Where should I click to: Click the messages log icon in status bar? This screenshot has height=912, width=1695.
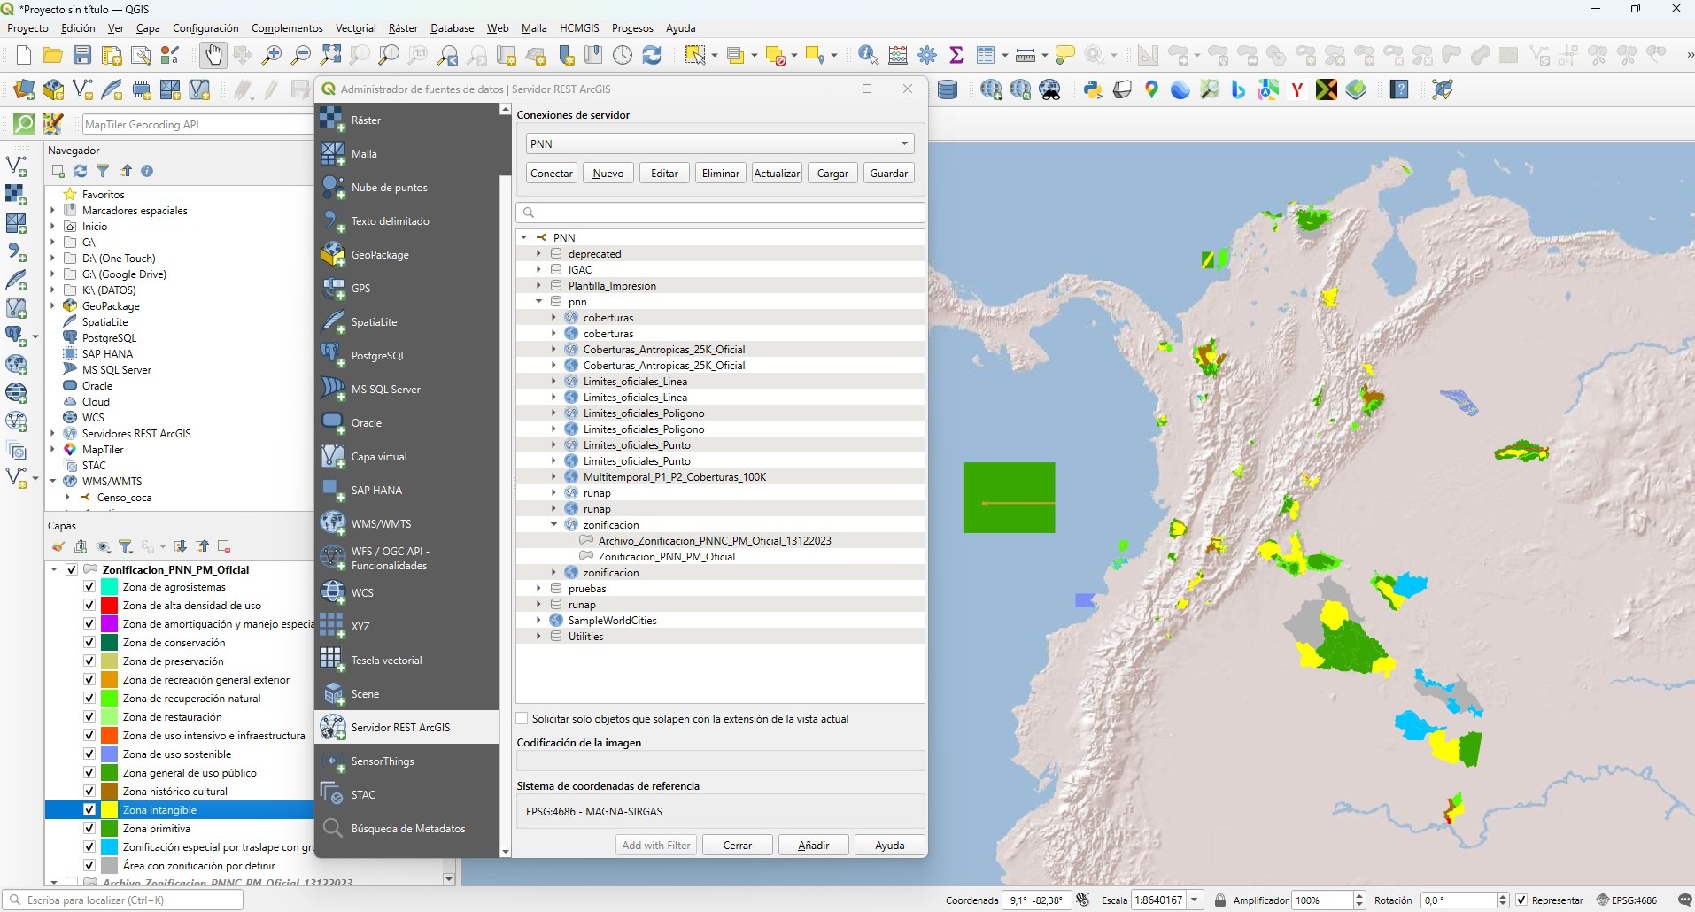click(1683, 900)
